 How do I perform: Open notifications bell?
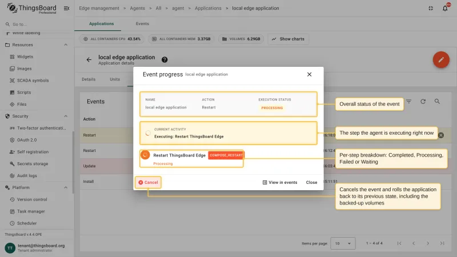coord(445,8)
